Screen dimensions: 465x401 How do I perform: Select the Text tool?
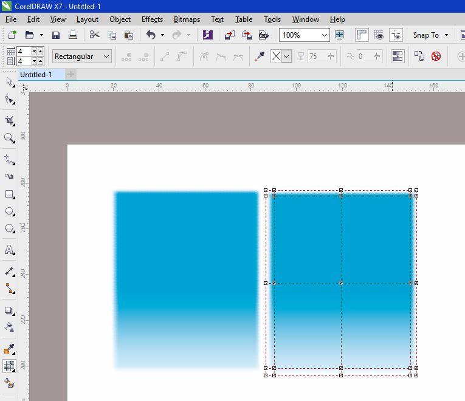click(10, 250)
